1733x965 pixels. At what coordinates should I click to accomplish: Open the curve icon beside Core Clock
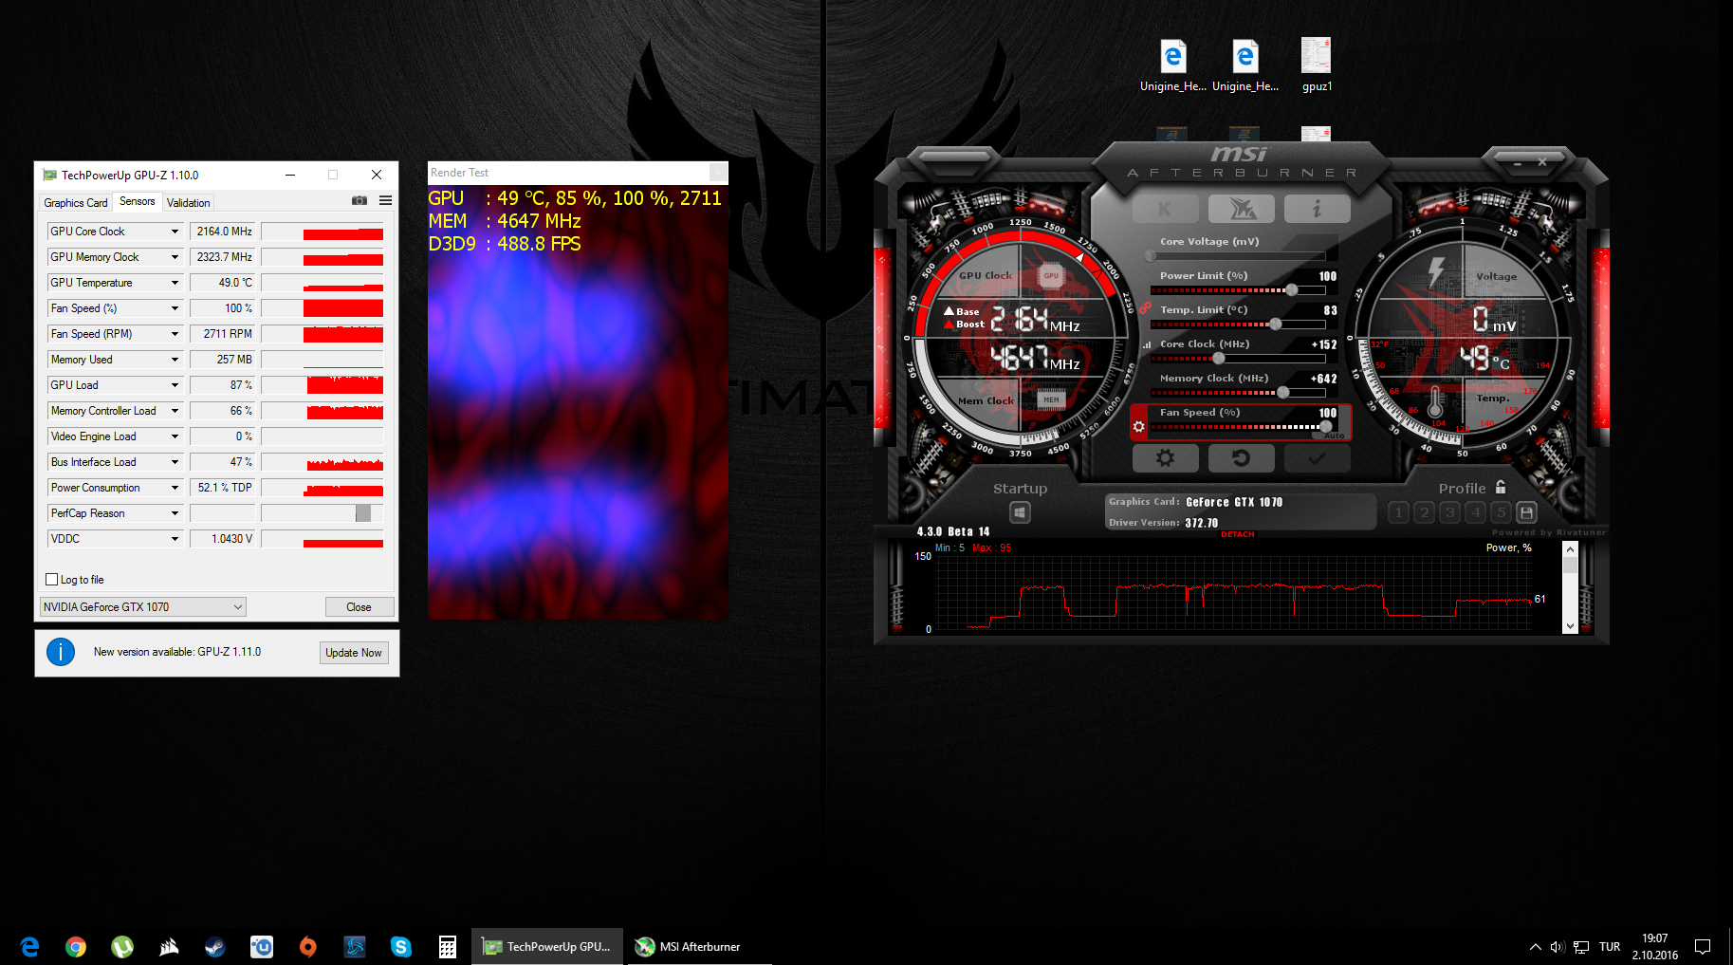(x=1147, y=345)
